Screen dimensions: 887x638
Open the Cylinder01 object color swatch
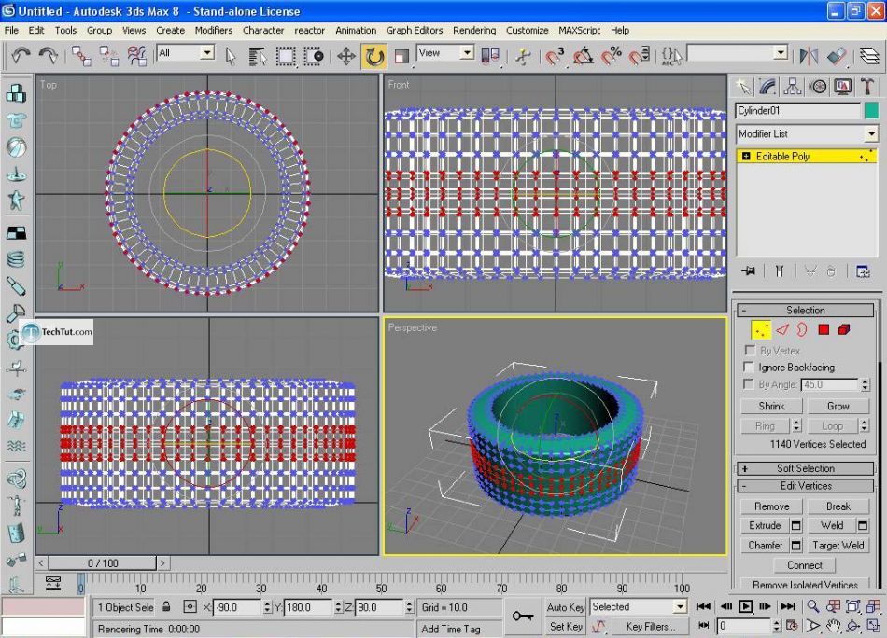pyautogui.click(x=871, y=111)
